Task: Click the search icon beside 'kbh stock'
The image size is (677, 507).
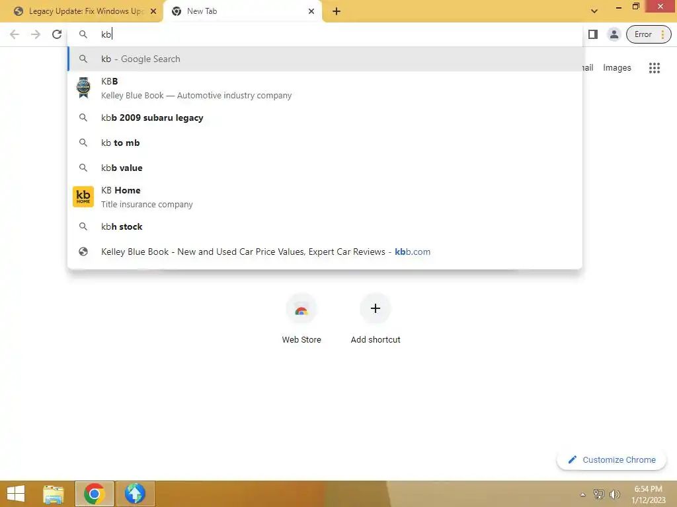Action: point(83,227)
